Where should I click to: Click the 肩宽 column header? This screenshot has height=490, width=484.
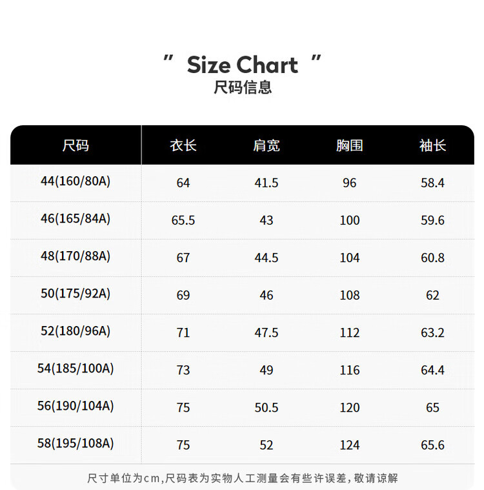(267, 145)
